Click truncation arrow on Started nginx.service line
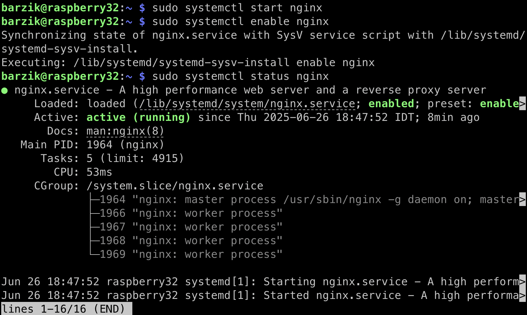527x315 pixels. tap(522, 295)
